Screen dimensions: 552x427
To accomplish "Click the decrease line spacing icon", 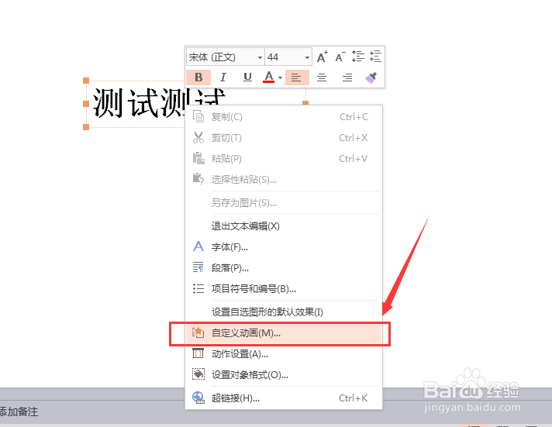I will (375, 57).
